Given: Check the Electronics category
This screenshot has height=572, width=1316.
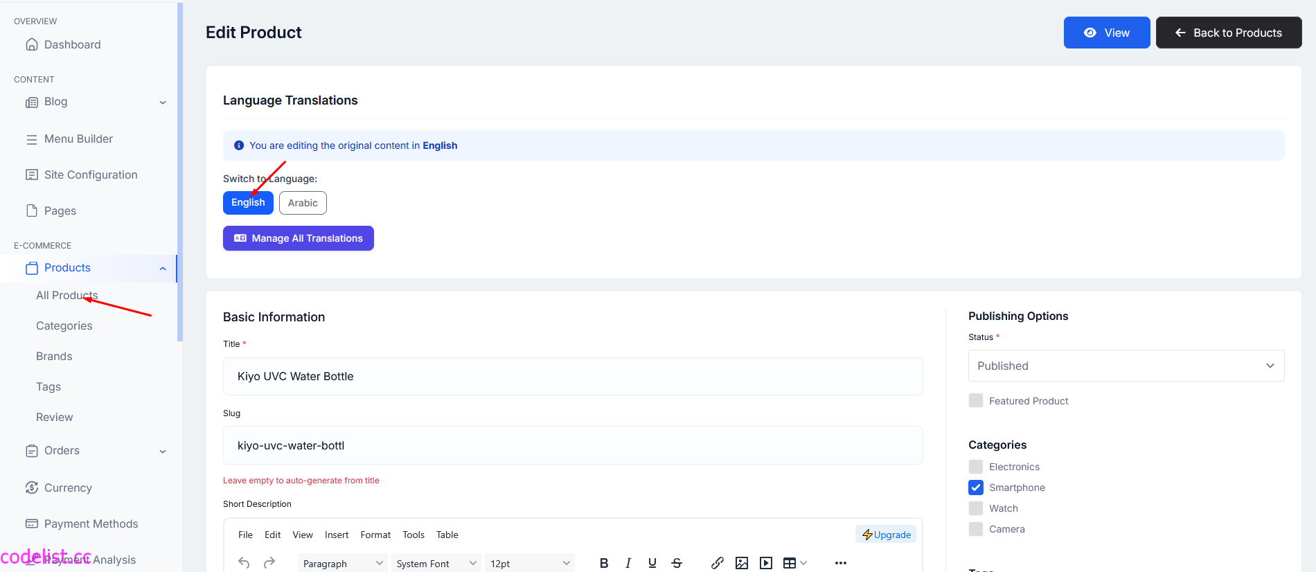Looking at the screenshot, I should (976, 467).
